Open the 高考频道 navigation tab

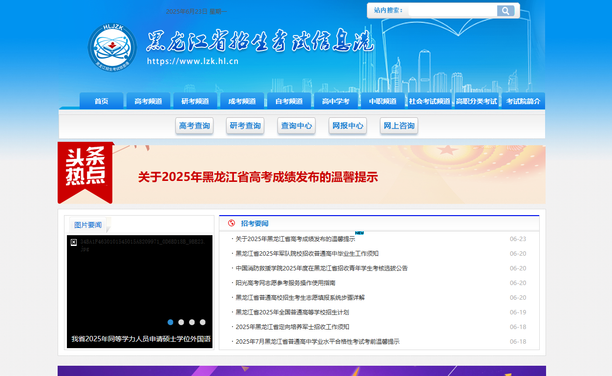[x=148, y=101]
